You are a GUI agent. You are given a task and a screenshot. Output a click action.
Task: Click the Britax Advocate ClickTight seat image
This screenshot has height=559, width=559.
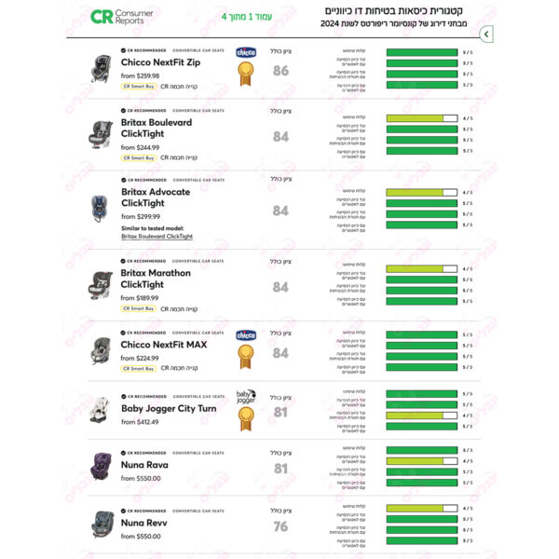click(x=100, y=209)
